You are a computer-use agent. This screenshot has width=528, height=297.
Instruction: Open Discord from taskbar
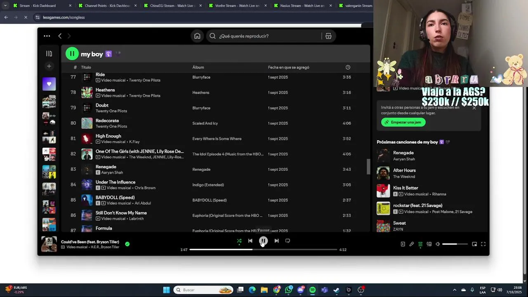tap(301, 290)
